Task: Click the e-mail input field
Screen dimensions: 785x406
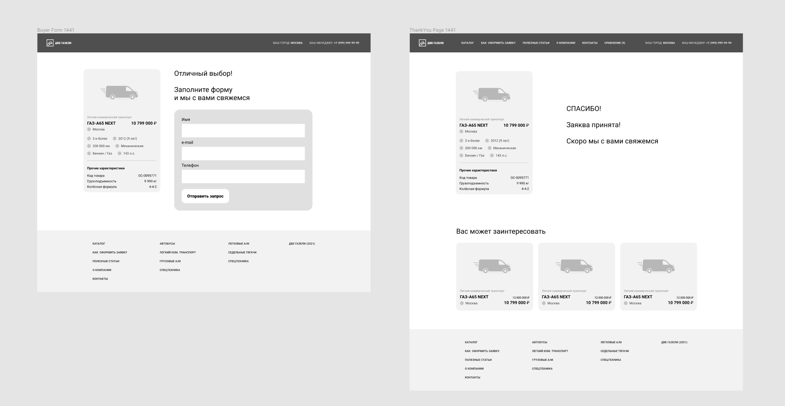Action: 243,153
